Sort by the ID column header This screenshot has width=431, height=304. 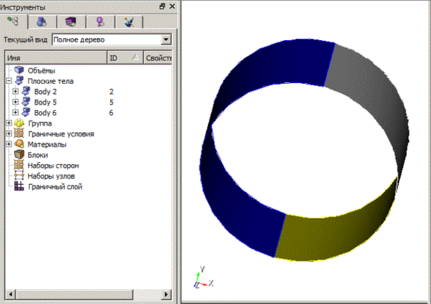[x=125, y=58]
